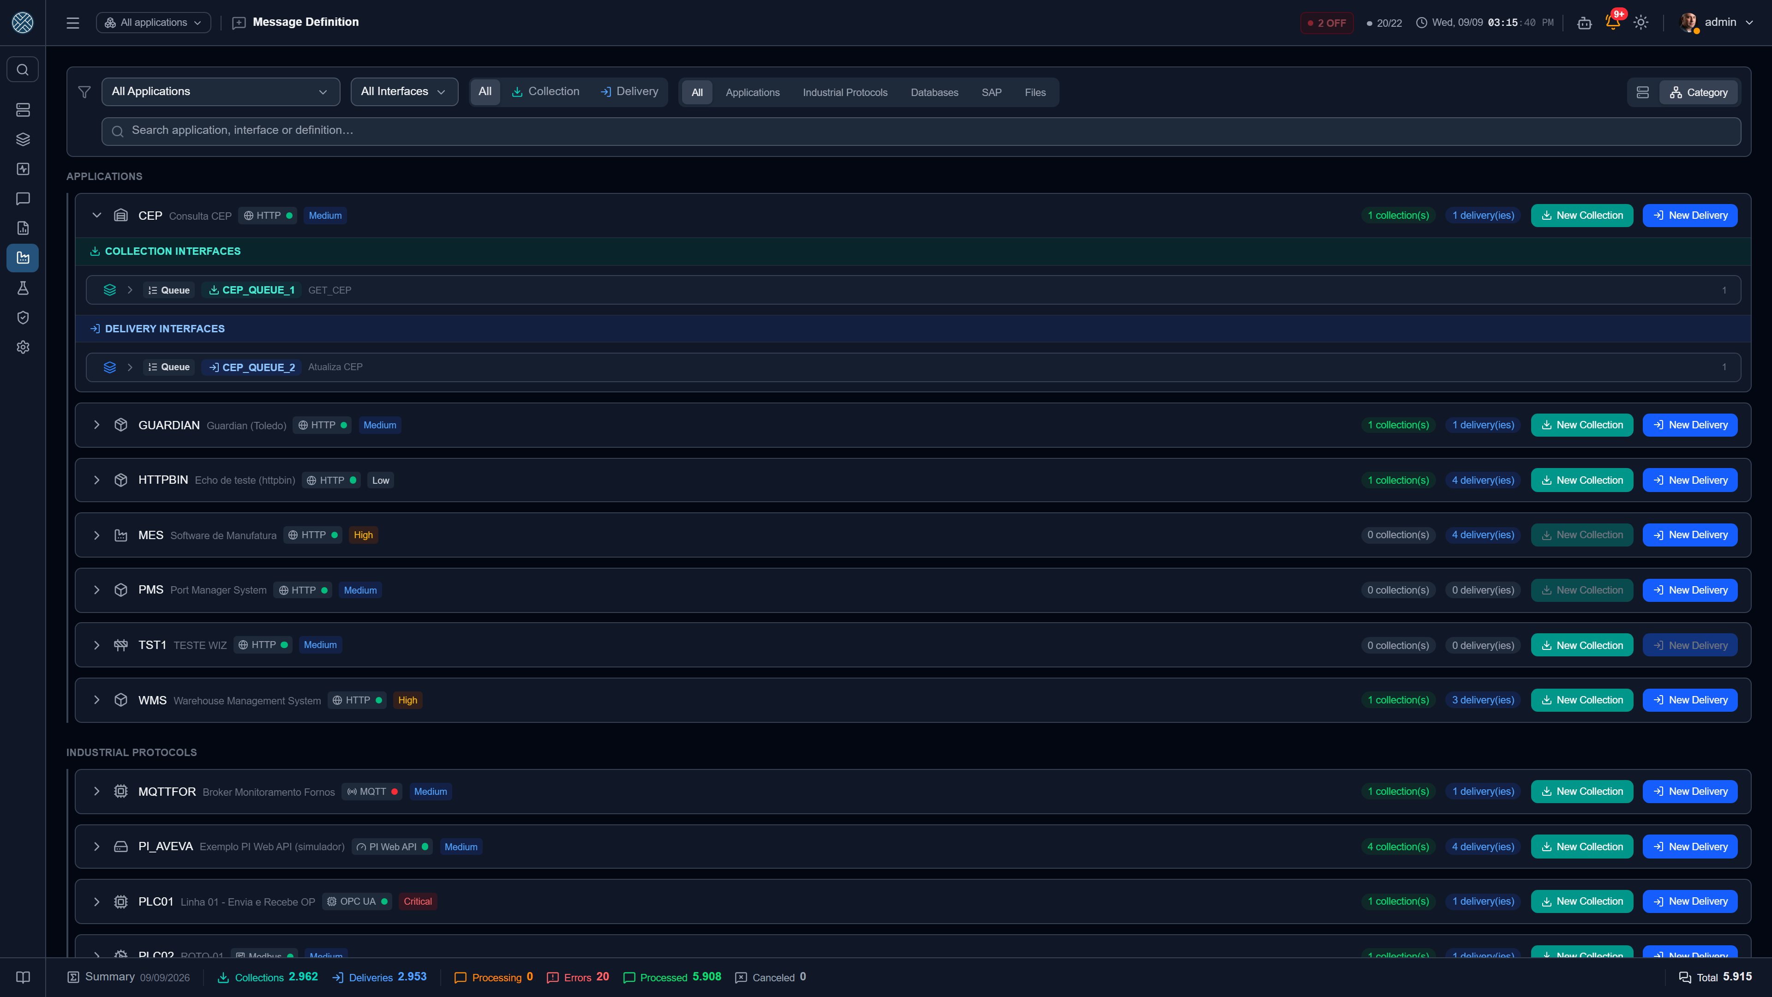The height and width of the screenshot is (997, 1772).
Task: Click New Collection for HTTPBIN
Action: [x=1581, y=480]
